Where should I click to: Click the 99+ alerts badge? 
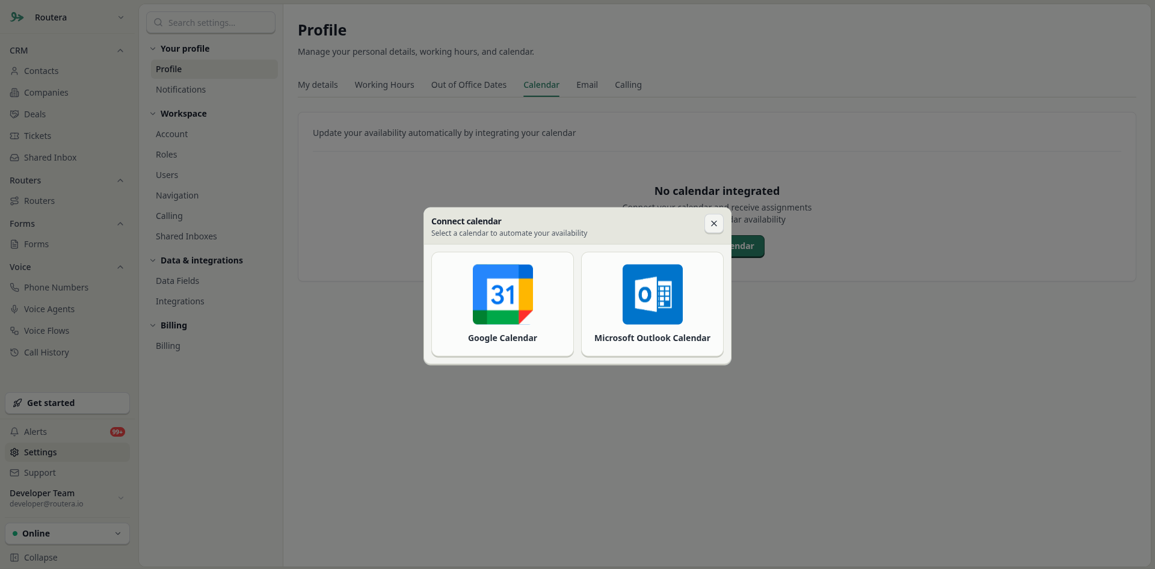(117, 432)
